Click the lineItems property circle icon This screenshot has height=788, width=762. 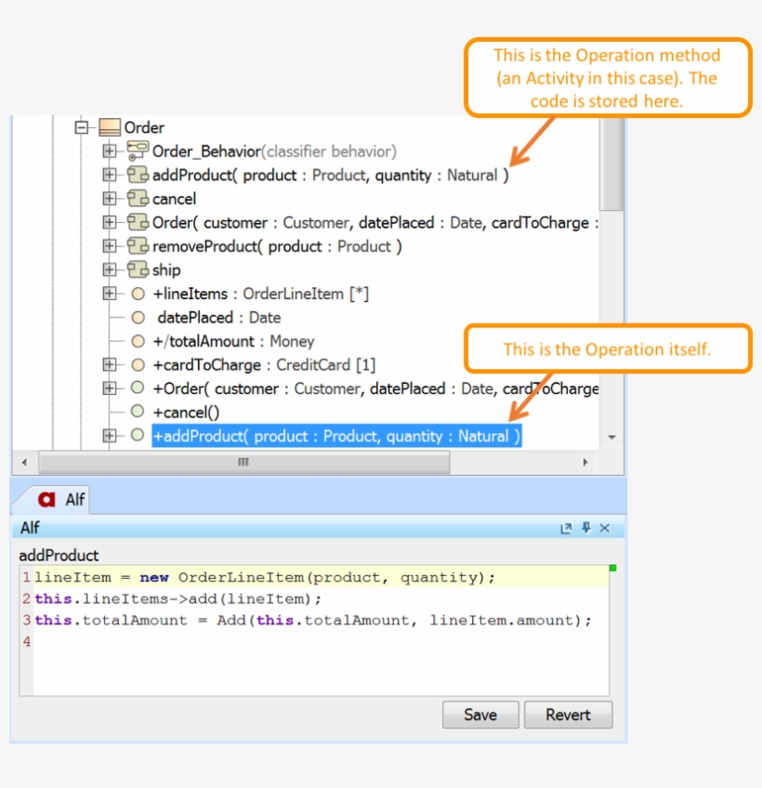[x=137, y=294]
